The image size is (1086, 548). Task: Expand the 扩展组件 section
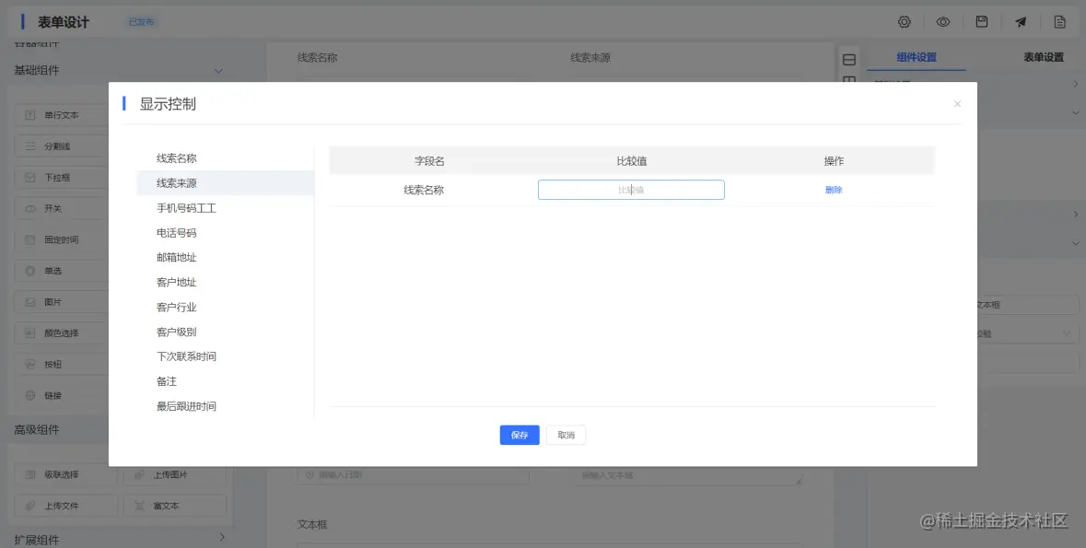coord(222,538)
